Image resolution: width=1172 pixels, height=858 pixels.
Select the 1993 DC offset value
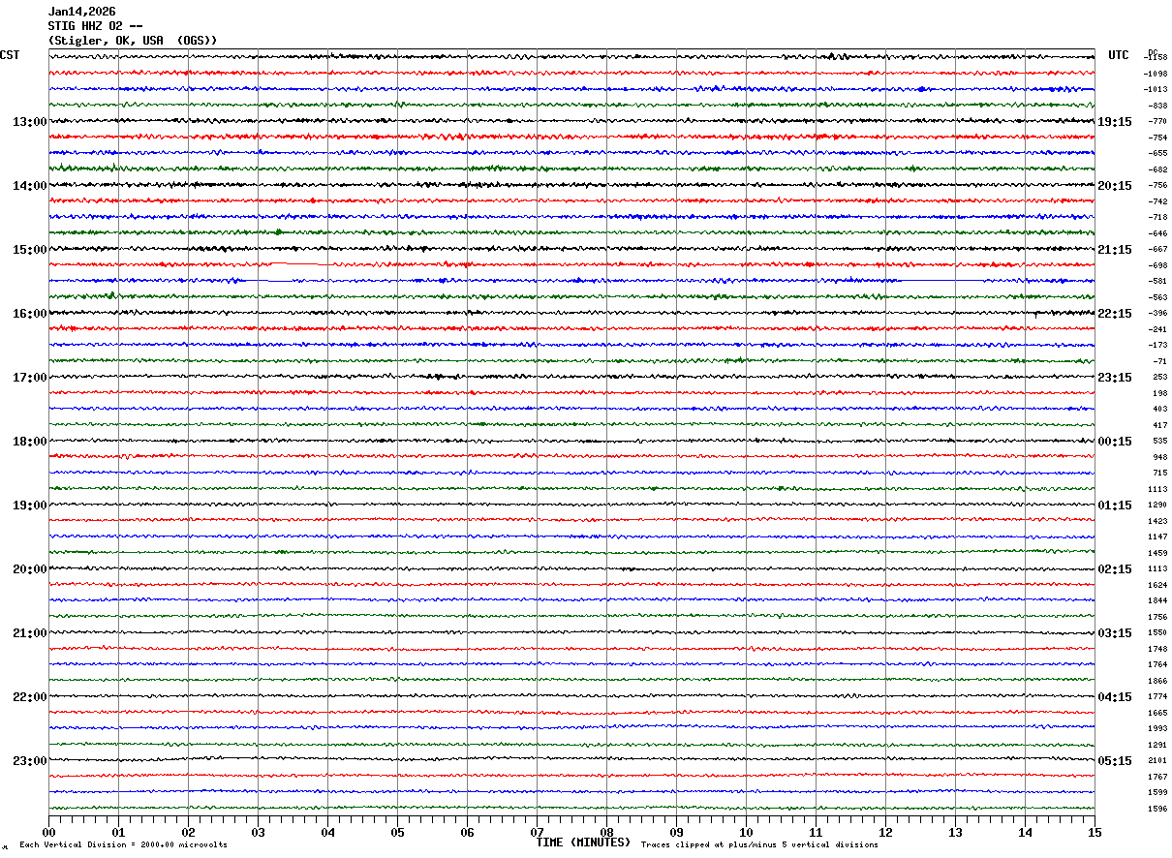pyautogui.click(x=1157, y=728)
